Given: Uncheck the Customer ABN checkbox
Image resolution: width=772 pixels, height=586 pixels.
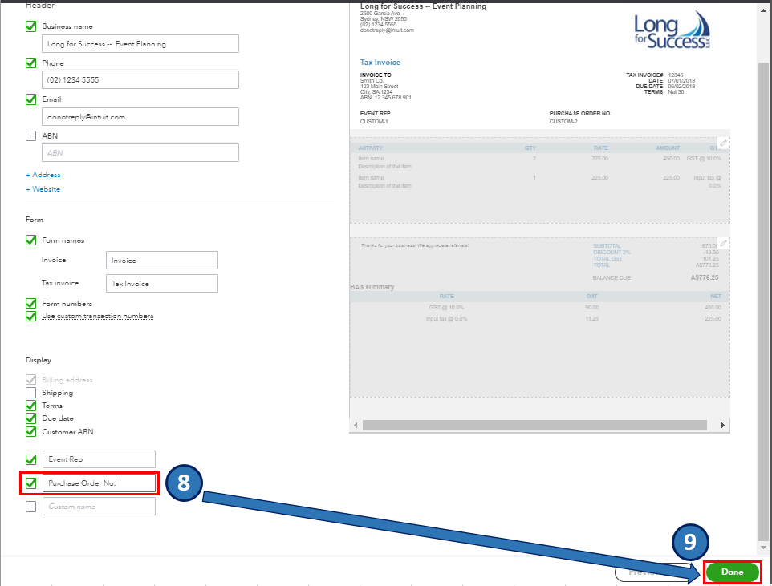Looking at the screenshot, I should click(x=31, y=431).
